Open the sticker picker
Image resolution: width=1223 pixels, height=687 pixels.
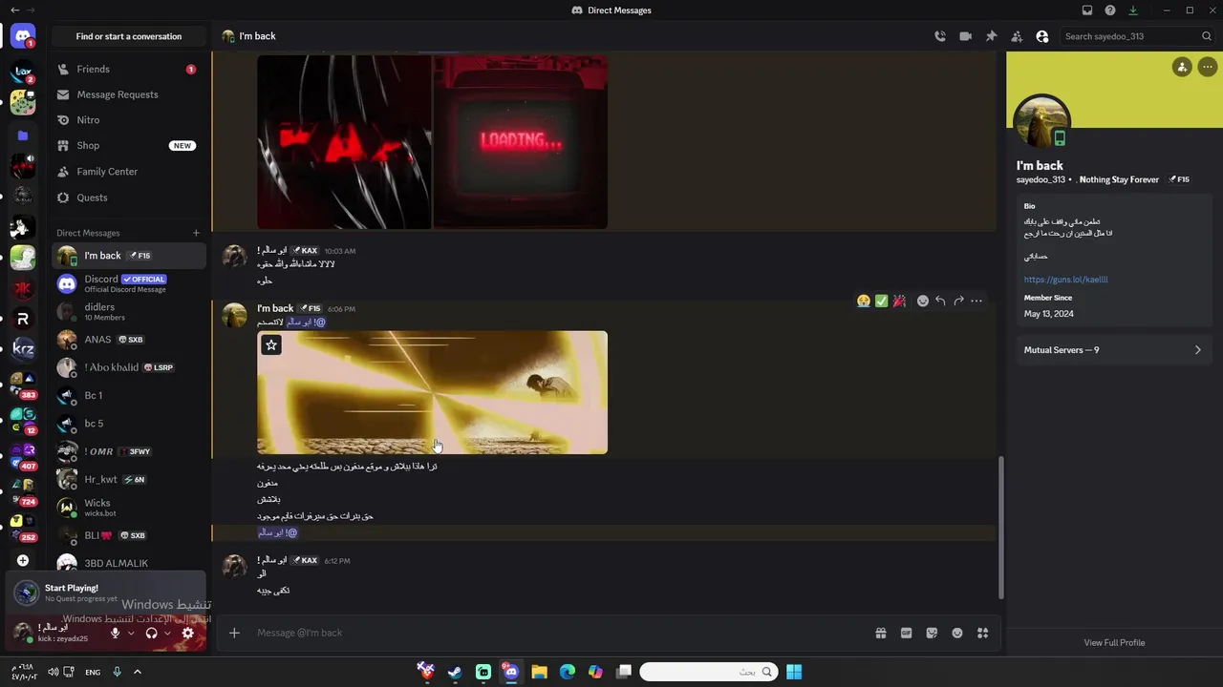pos(932,633)
